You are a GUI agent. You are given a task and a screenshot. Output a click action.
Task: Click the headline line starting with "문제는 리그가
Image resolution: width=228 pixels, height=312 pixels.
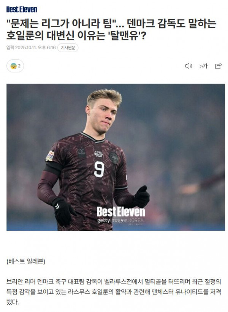click(x=111, y=24)
